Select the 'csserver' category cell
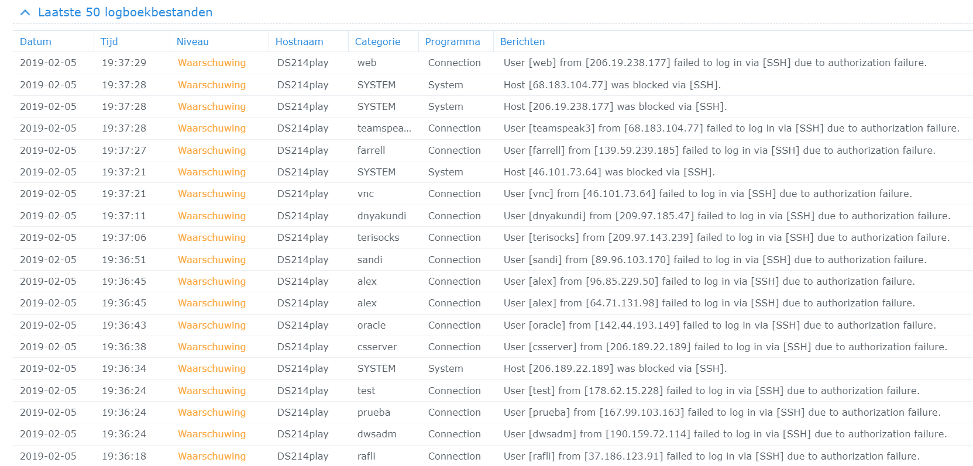973x466 pixels. (377, 347)
